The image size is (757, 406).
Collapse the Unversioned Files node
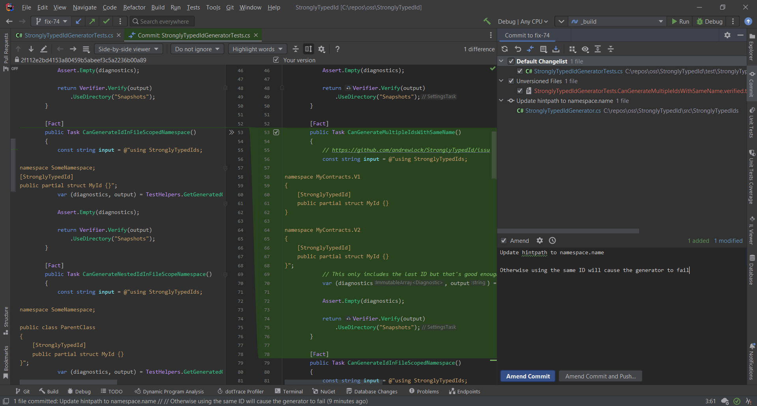coord(501,81)
